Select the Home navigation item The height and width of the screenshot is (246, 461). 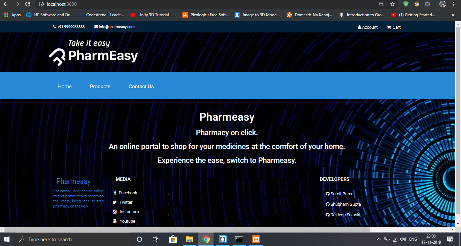65,87
